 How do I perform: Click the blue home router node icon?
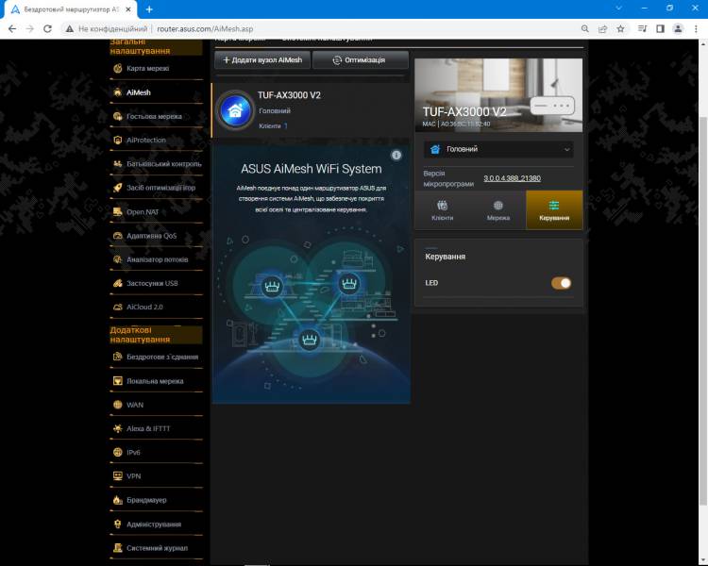tap(235, 110)
